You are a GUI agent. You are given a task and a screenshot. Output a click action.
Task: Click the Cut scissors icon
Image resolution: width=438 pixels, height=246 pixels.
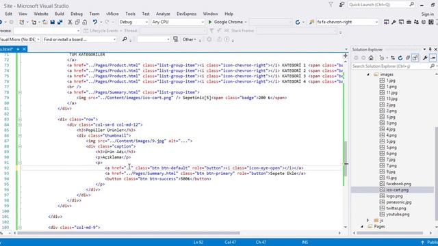70,22
